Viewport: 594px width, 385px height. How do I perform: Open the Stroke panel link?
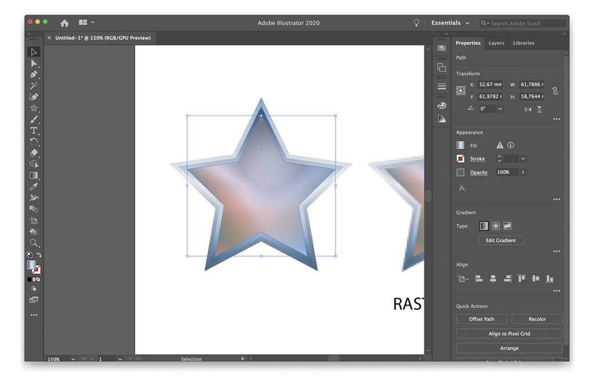pyautogui.click(x=477, y=159)
